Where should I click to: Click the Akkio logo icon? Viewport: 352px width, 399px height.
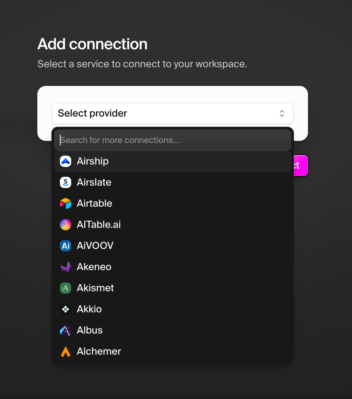point(66,309)
